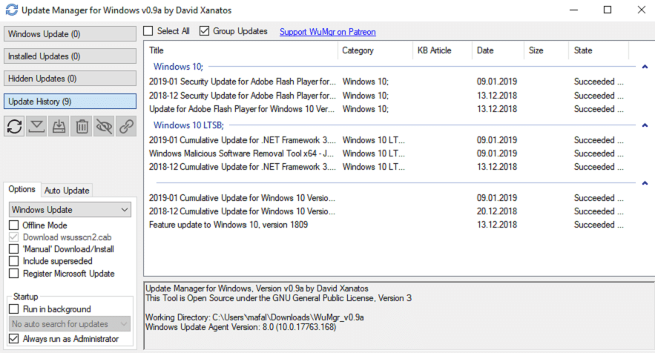Click the hide updates crossed-eye icon
Viewport: 655px width, 353px height.
coord(104,126)
